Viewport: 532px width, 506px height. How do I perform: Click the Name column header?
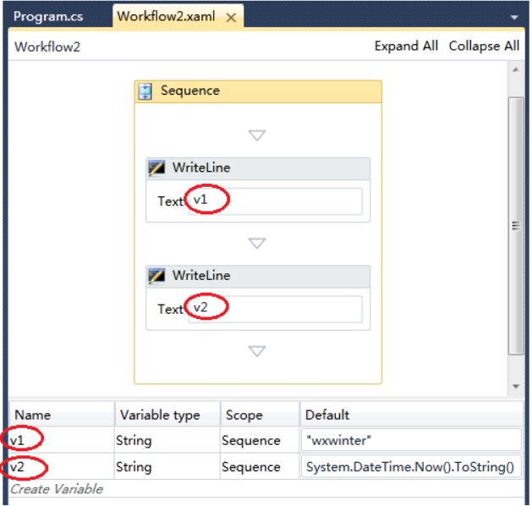pyautogui.click(x=62, y=415)
